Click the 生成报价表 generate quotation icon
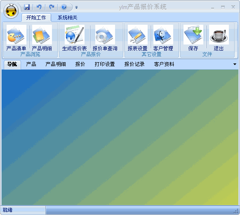The height and width of the screenshot is (215, 240). click(75, 35)
